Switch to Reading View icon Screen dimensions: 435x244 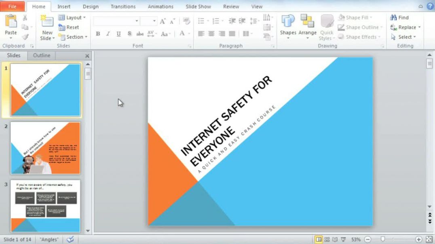pos(335,239)
